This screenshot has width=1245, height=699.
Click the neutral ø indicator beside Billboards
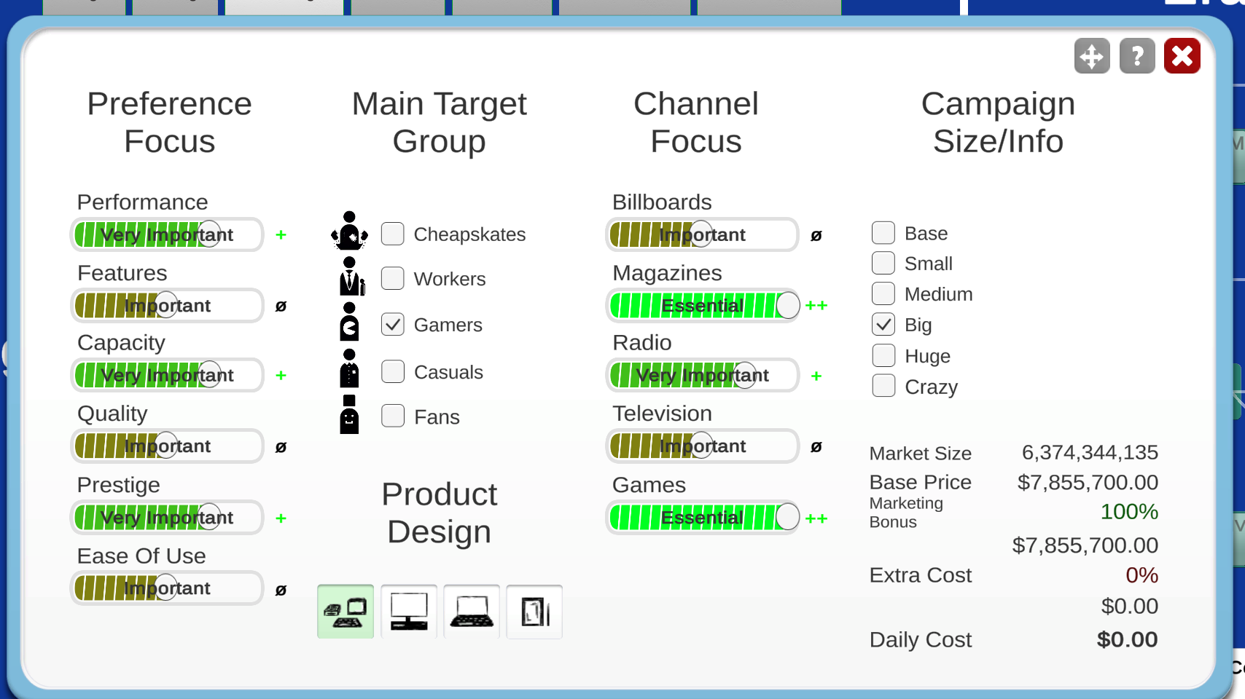click(x=816, y=235)
